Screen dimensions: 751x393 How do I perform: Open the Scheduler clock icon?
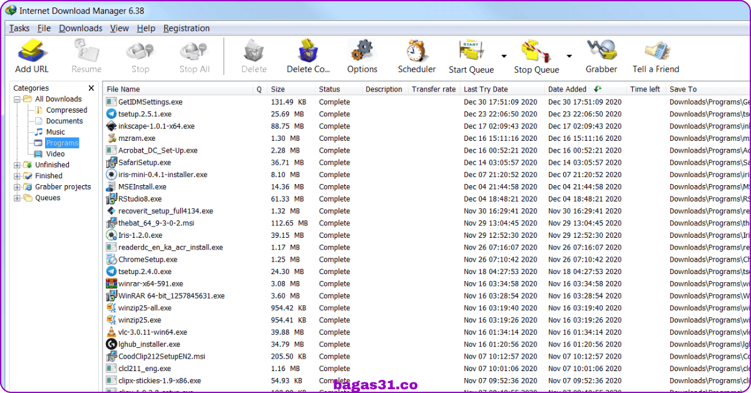coord(416,49)
